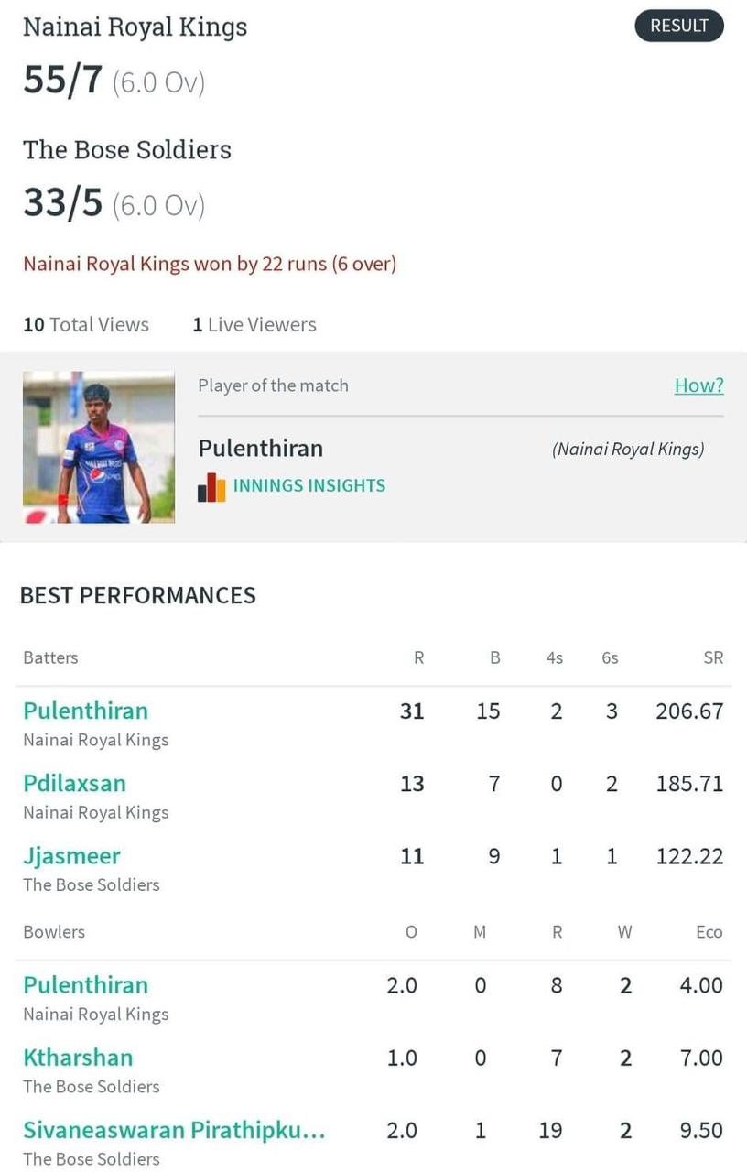Click The Bose Soldiers team heading
The width and height of the screenshot is (747, 1172).
click(x=127, y=149)
